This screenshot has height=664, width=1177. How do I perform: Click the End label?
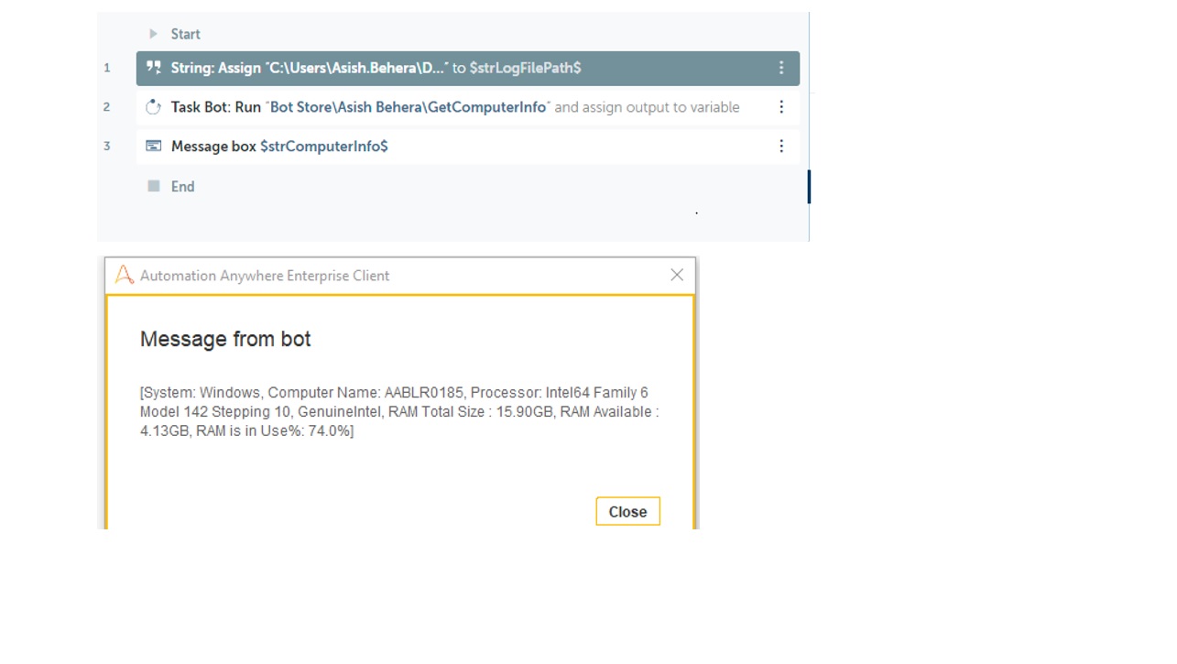click(x=182, y=187)
